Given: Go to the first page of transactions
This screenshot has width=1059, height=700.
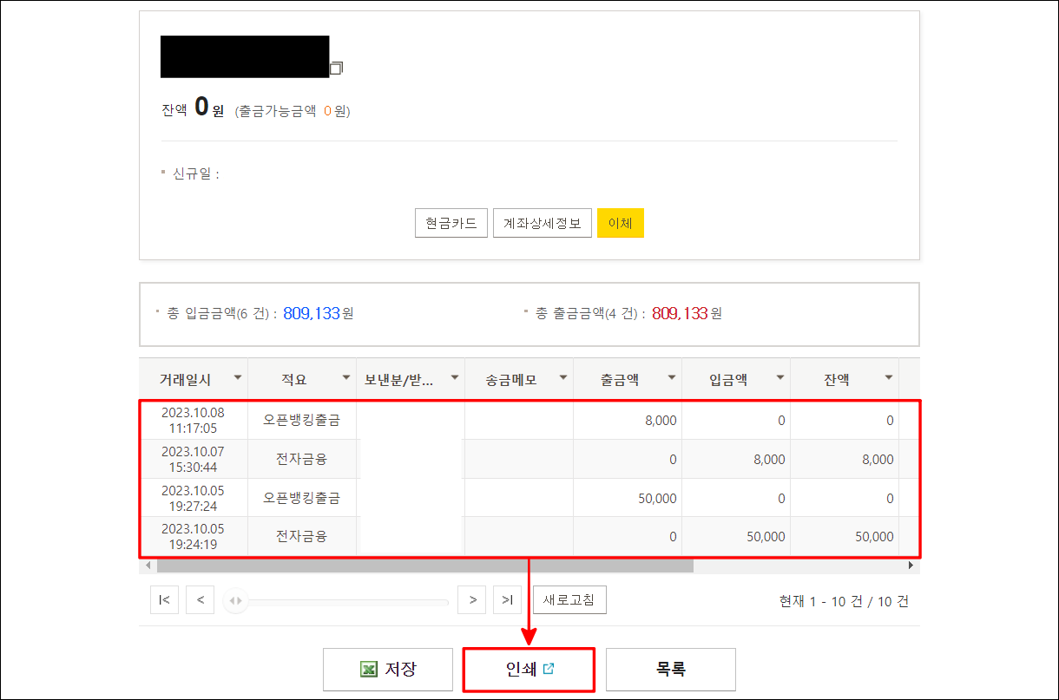Looking at the screenshot, I should [164, 599].
